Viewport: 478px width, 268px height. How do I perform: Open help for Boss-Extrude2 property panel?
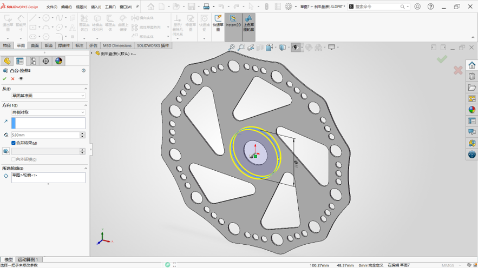pos(83,71)
